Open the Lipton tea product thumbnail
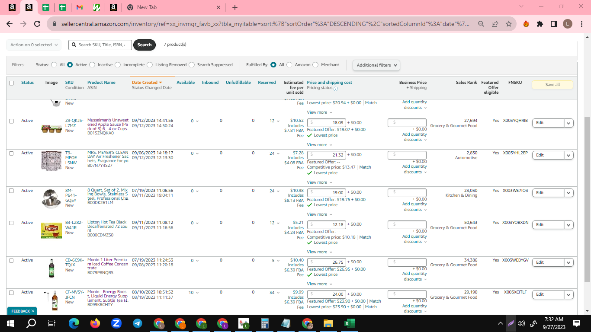591x332 pixels. click(51, 230)
